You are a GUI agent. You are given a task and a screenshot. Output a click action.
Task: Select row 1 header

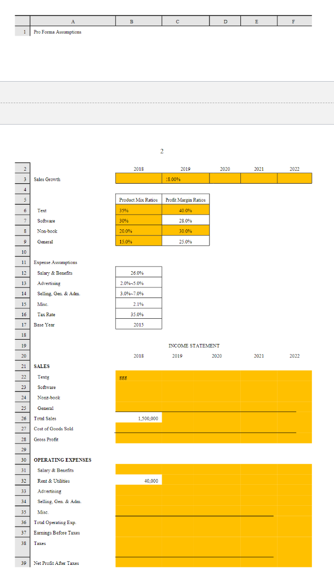22,32
